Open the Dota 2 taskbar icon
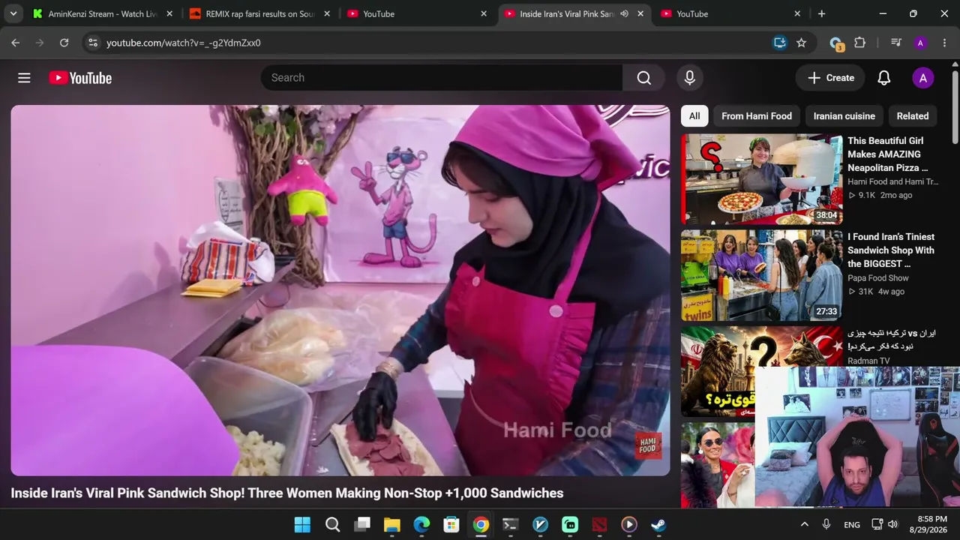 [599, 525]
